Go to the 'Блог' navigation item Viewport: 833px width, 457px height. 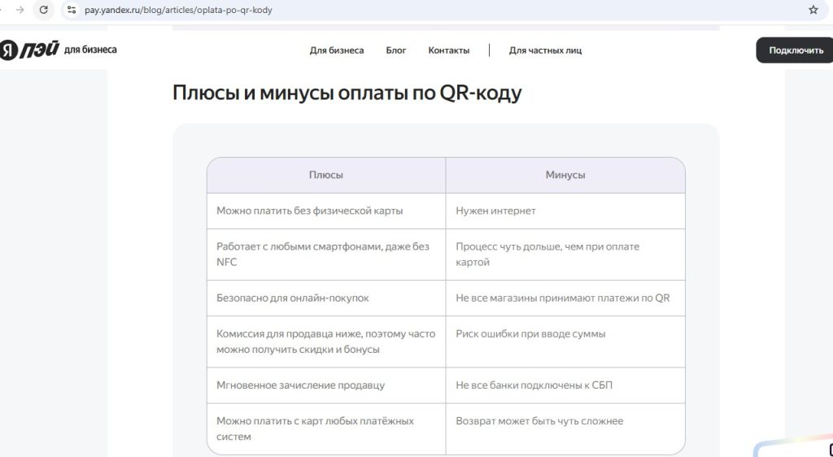tap(396, 50)
